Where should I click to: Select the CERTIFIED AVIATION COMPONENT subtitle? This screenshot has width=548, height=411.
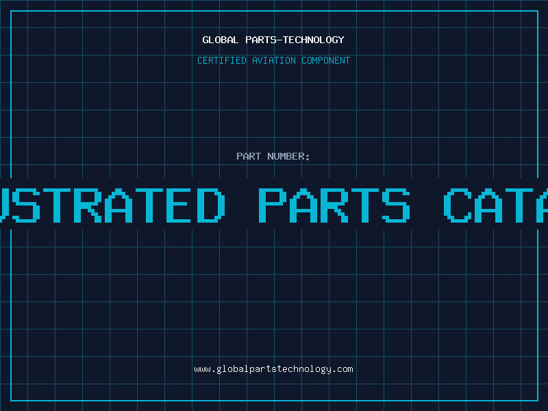[273, 60]
